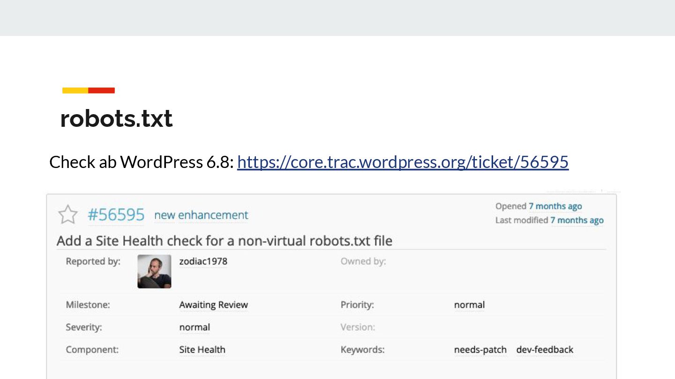
Task: Click the 'Component:' label
Action: (x=92, y=350)
